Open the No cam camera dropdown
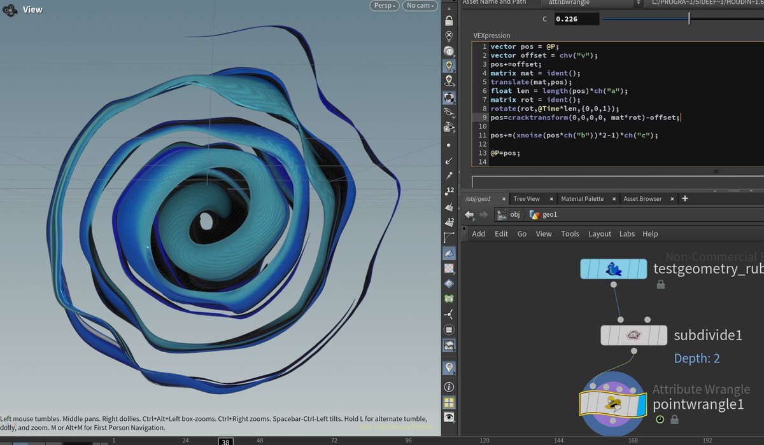The width and height of the screenshot is (764, 445). (x=420, y=6)
